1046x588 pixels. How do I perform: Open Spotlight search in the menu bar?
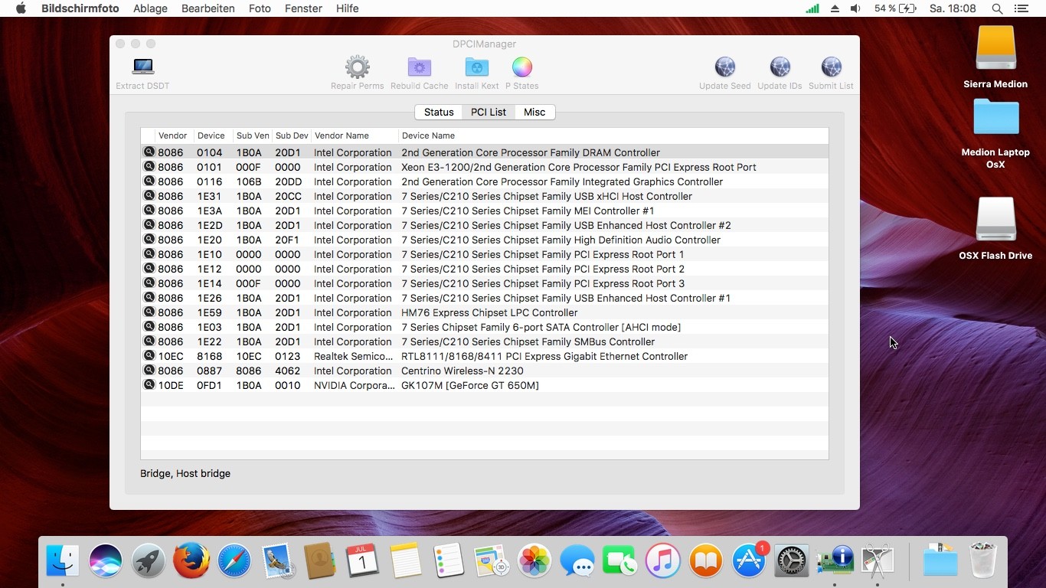pos(997,8)
